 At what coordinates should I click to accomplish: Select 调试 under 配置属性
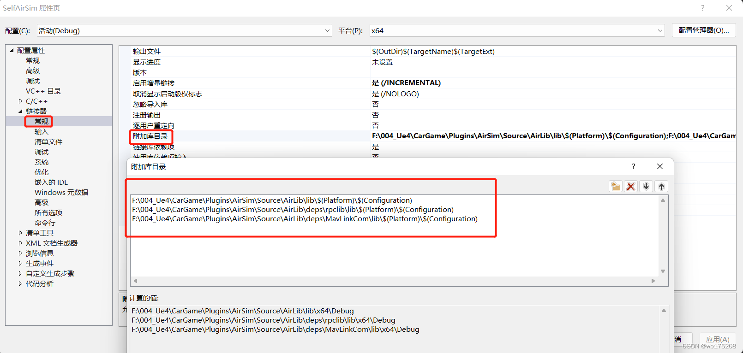[33, 81]
